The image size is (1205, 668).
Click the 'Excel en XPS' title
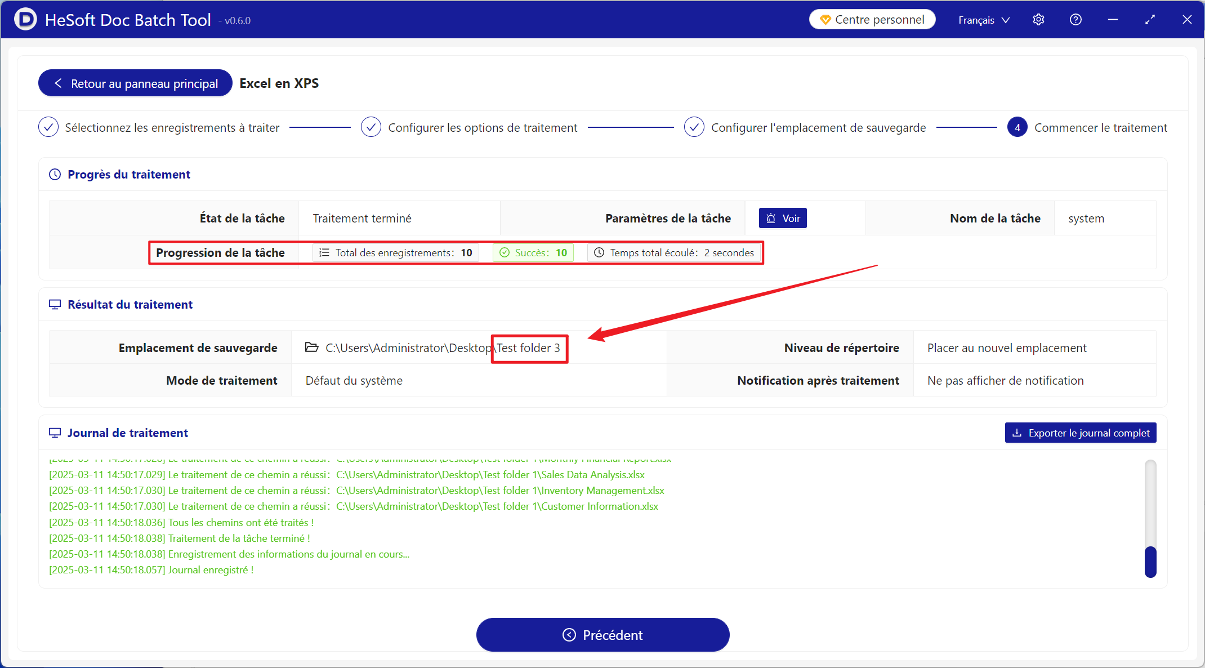point(279,83)
